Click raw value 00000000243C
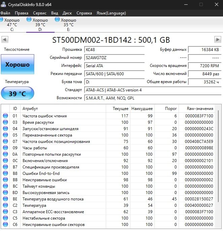This screenshot has height=231, width=223. 199,129
